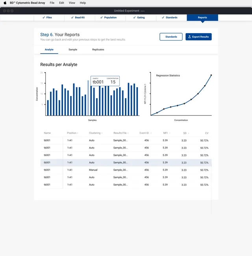This screenshot has height=256, width=252.
Task: Click the Samples axis label
Action: tap(93, 120)
